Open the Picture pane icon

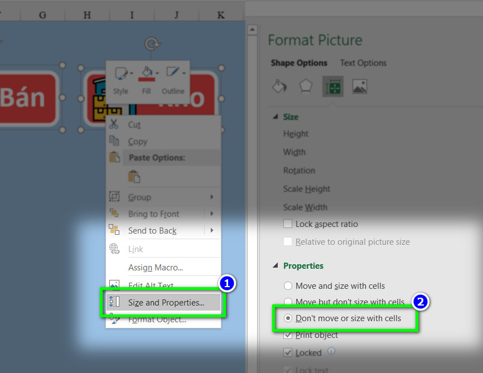coord(360,86)
